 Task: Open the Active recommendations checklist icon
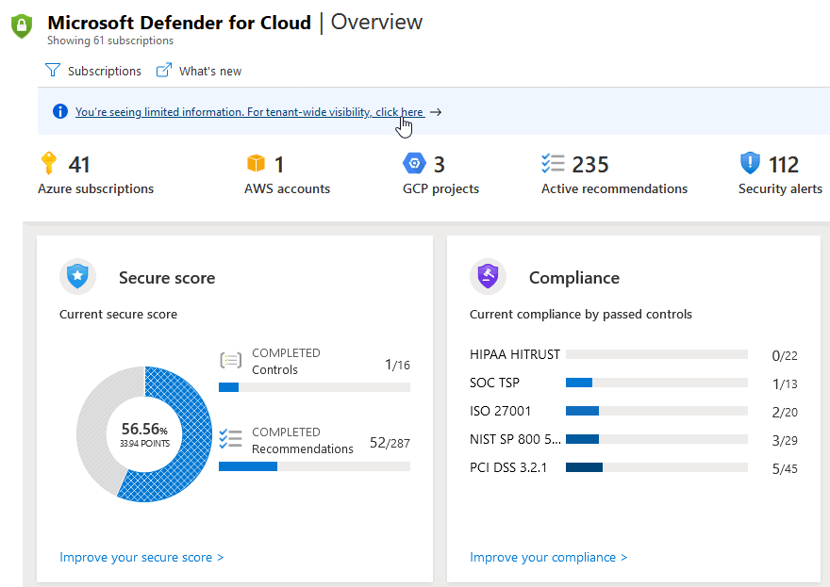553,163
